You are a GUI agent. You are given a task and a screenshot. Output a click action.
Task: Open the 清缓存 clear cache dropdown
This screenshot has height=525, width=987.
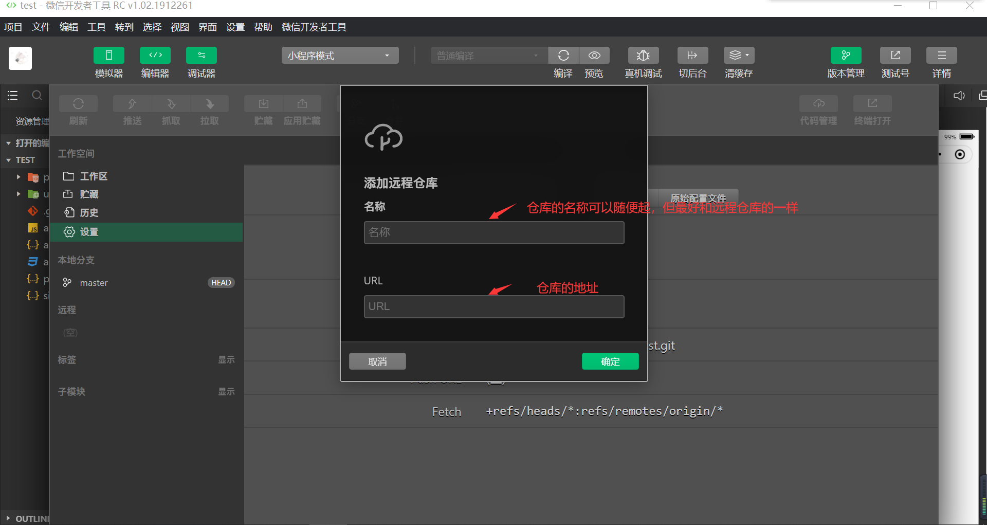(739, 55)
